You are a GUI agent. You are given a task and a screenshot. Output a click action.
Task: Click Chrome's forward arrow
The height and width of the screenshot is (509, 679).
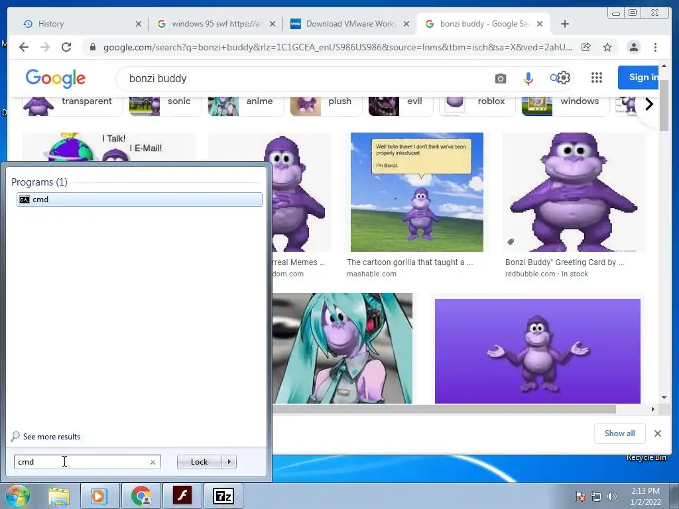(x=45, y=47)
